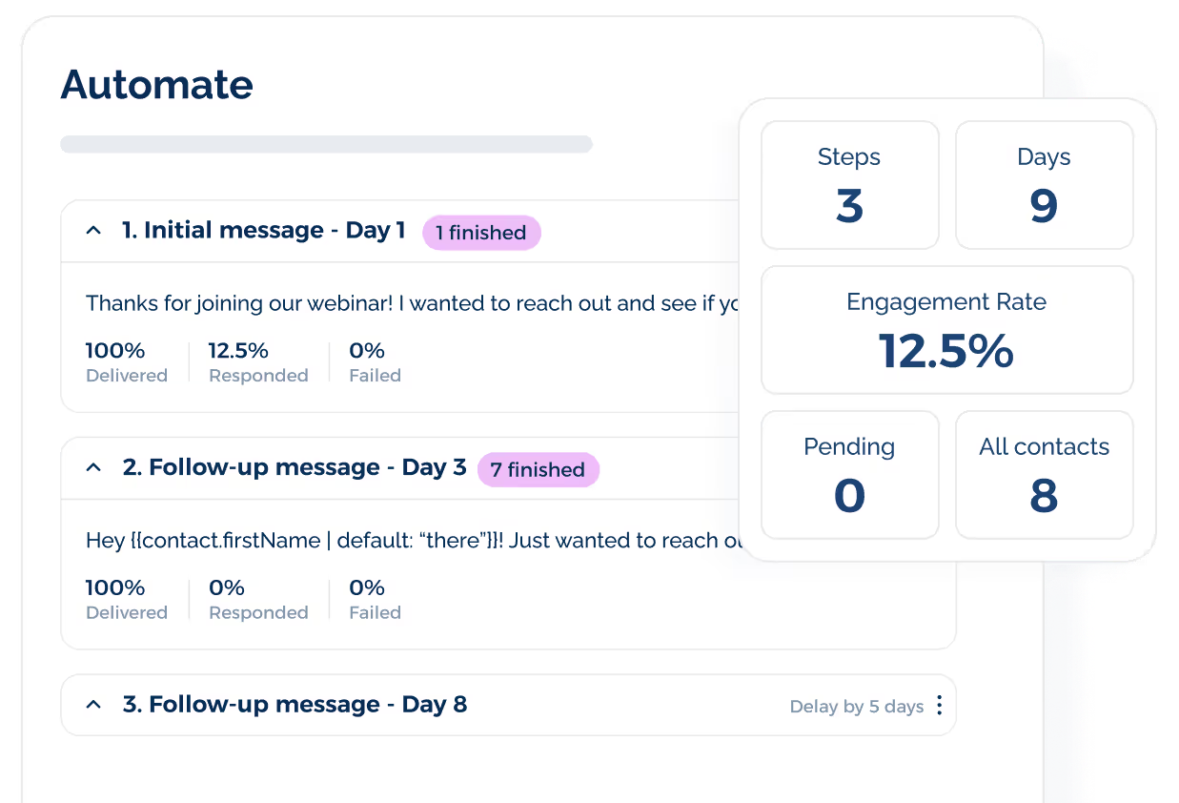Collapse the "3. Follow-up message - Day 8" step
The width and height of the screenshot is (1179, 803).
(x=93, y=704)
